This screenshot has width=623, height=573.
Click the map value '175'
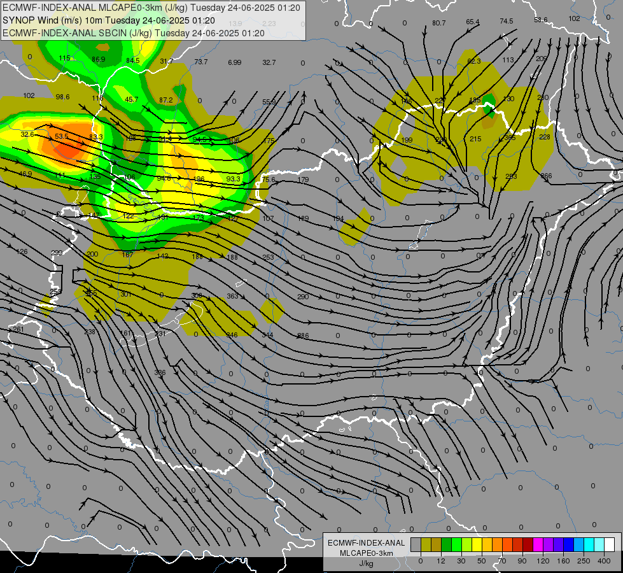[x=269, y=141]
